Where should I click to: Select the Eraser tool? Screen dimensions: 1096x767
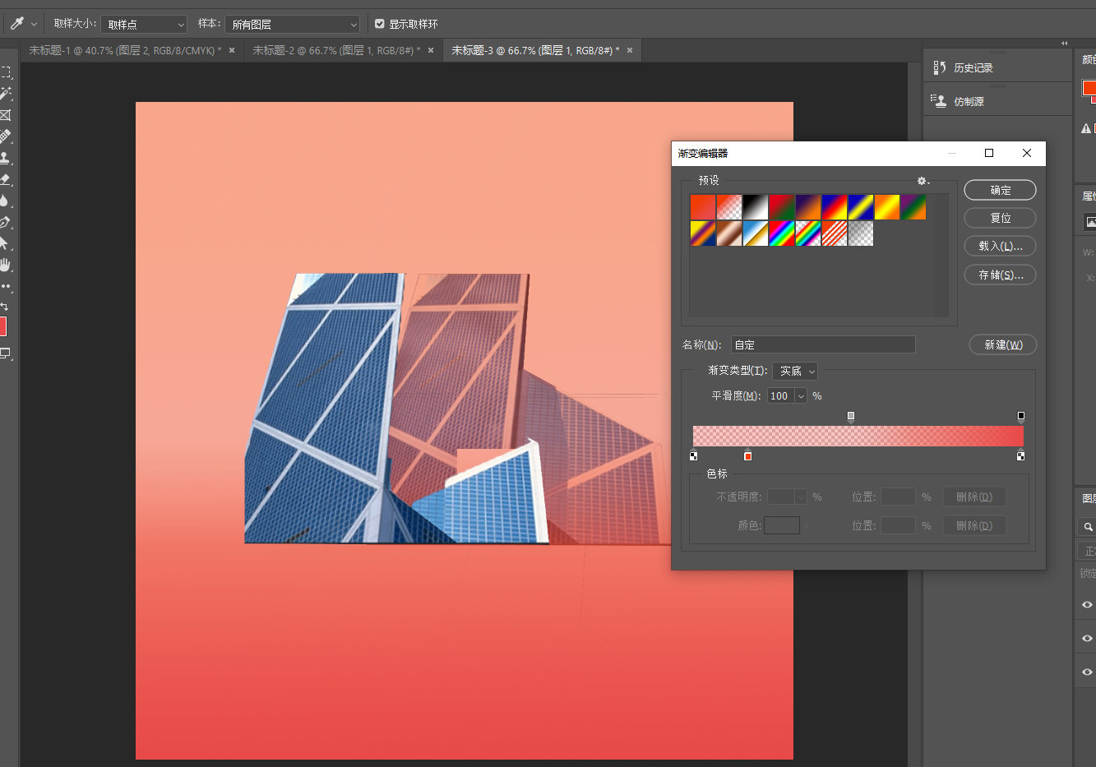click(x=5, y=179)
